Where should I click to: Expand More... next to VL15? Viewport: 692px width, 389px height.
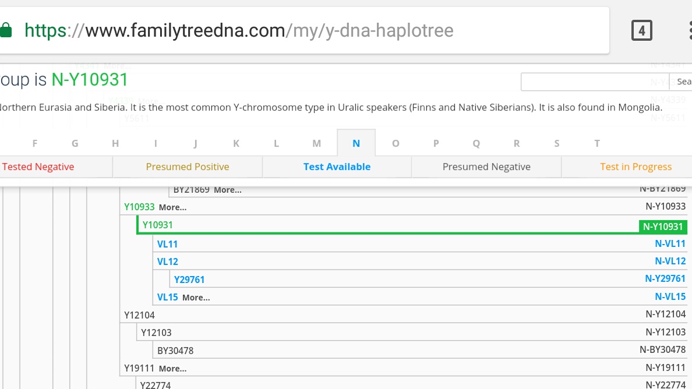coord(196,298)
